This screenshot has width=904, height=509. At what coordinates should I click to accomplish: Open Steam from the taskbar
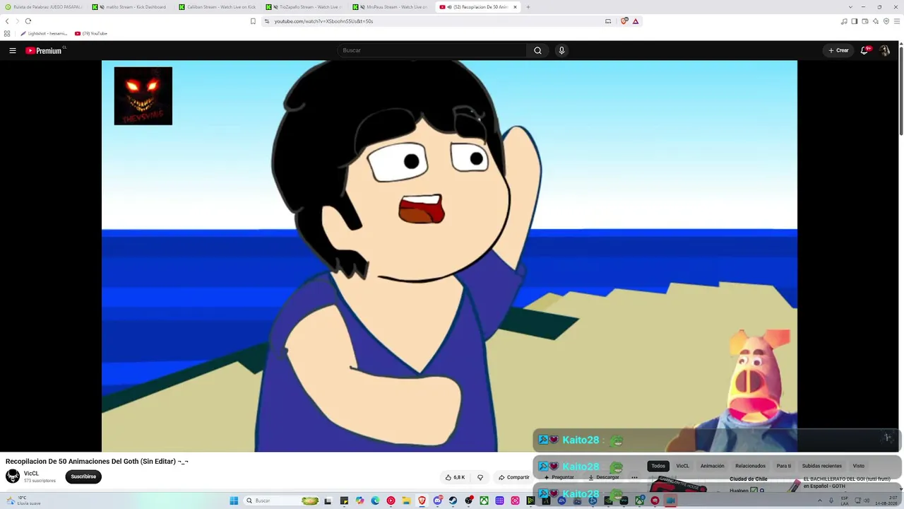453,501
